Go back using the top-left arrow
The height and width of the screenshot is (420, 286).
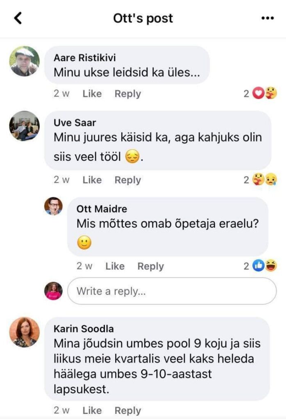[18, 18]
